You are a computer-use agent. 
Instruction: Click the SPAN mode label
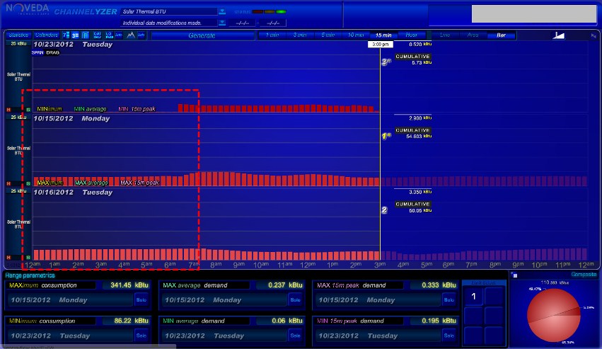pyautogui.click(x=37, y=52)
